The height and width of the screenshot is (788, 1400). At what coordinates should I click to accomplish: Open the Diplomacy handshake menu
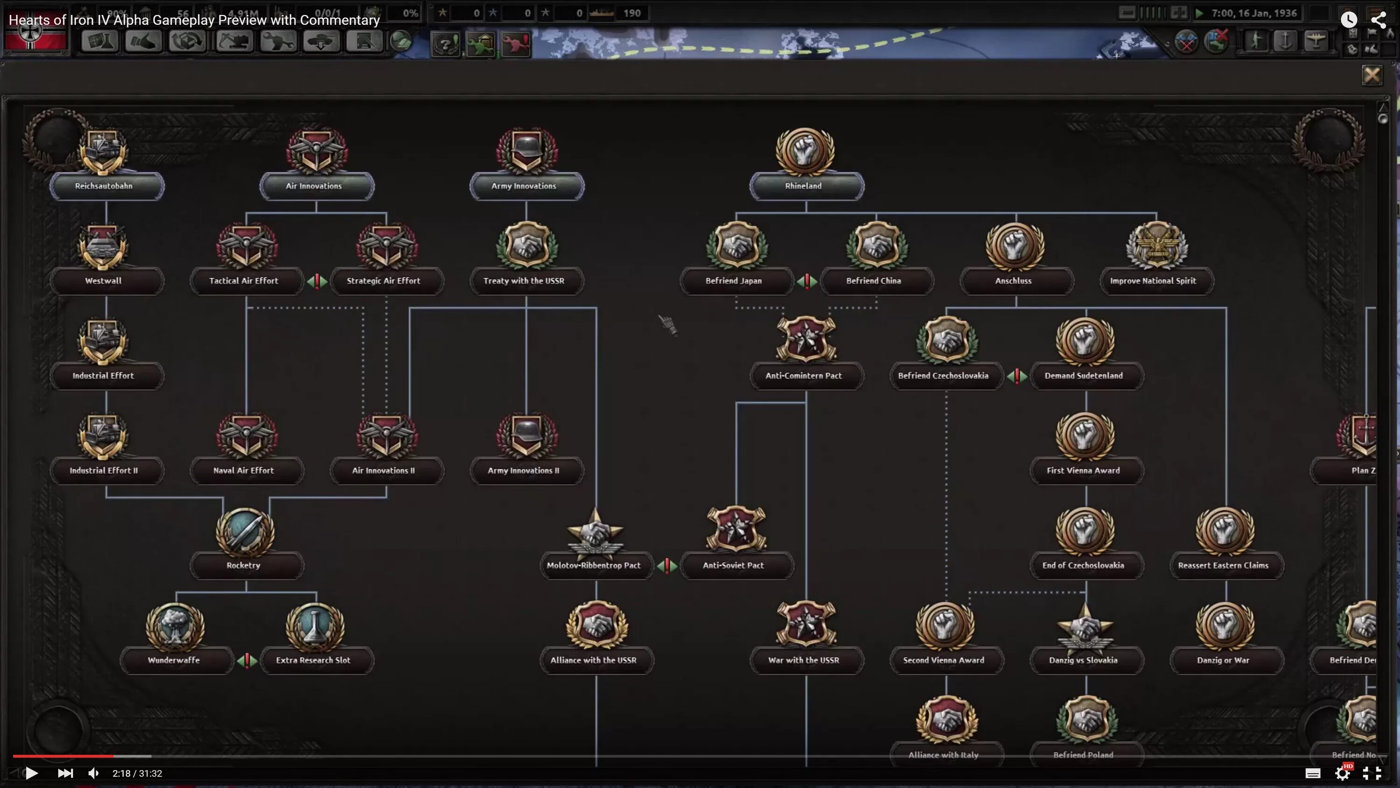(x=143, y=42)
